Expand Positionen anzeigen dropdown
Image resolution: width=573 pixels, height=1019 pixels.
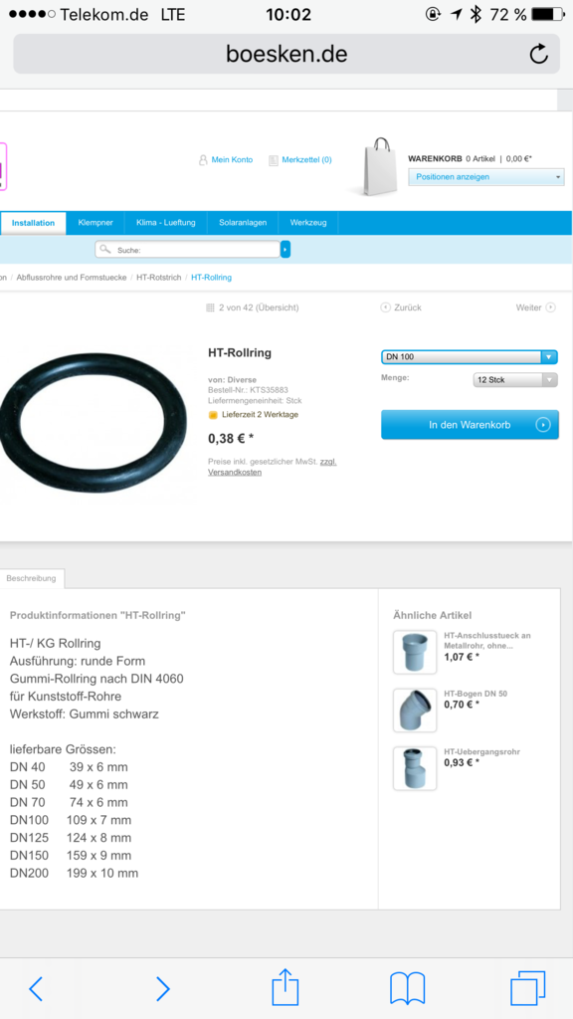point(485,177)
